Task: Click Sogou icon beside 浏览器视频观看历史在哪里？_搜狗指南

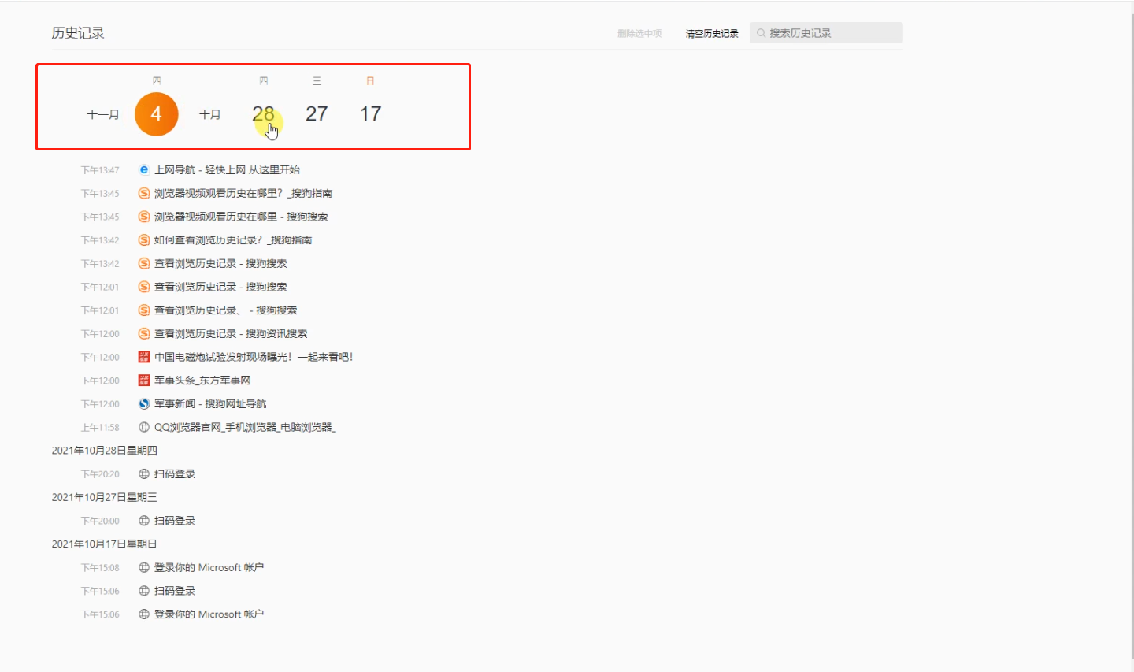Action: pyautogui.click(x=144, y=193)
